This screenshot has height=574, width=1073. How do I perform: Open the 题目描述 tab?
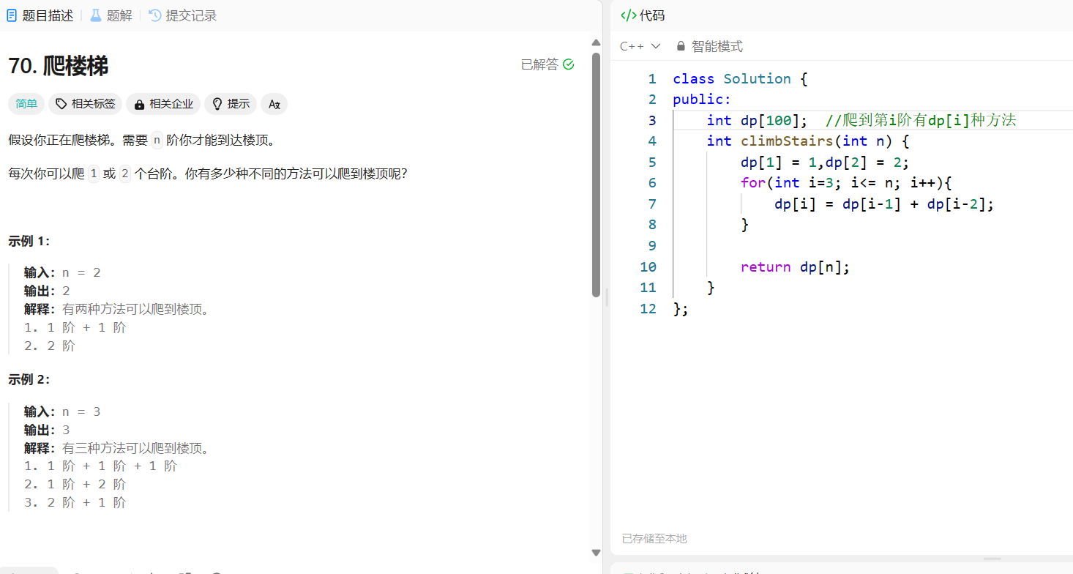coord(40,15)
